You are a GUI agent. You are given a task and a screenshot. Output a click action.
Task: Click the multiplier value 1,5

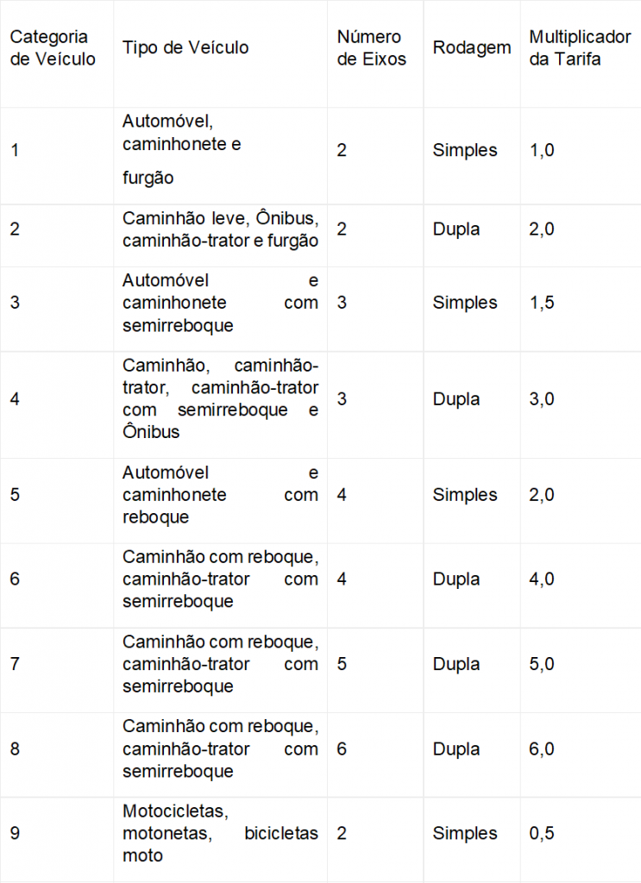(542, 303)
